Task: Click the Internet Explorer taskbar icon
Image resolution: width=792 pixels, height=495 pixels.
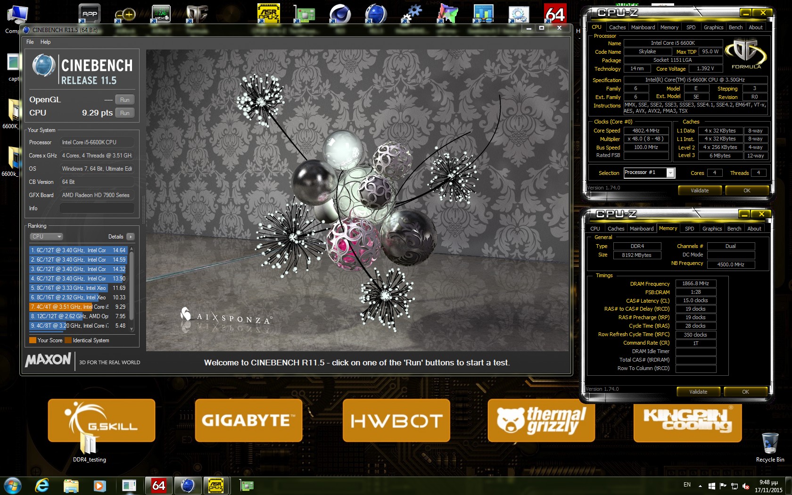Action: [x=42, y=485]
